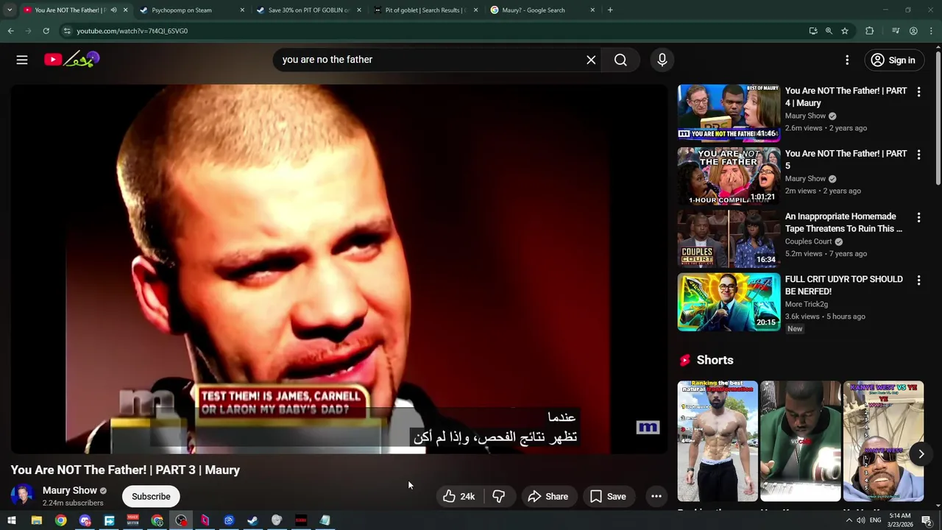Open the Kanye West vs Ye Short
The image size is (942, 530).
883,441
